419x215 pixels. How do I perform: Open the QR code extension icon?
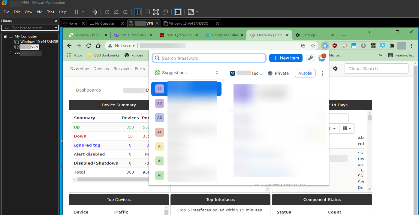click(373, 45)
